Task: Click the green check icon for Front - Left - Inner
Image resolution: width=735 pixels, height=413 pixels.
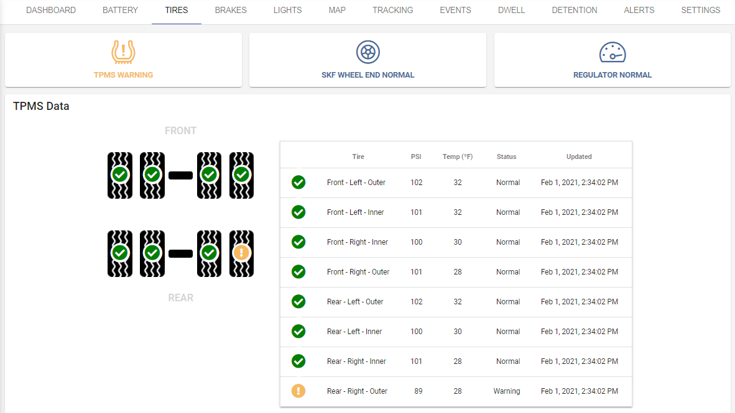Action: point(298,212)
